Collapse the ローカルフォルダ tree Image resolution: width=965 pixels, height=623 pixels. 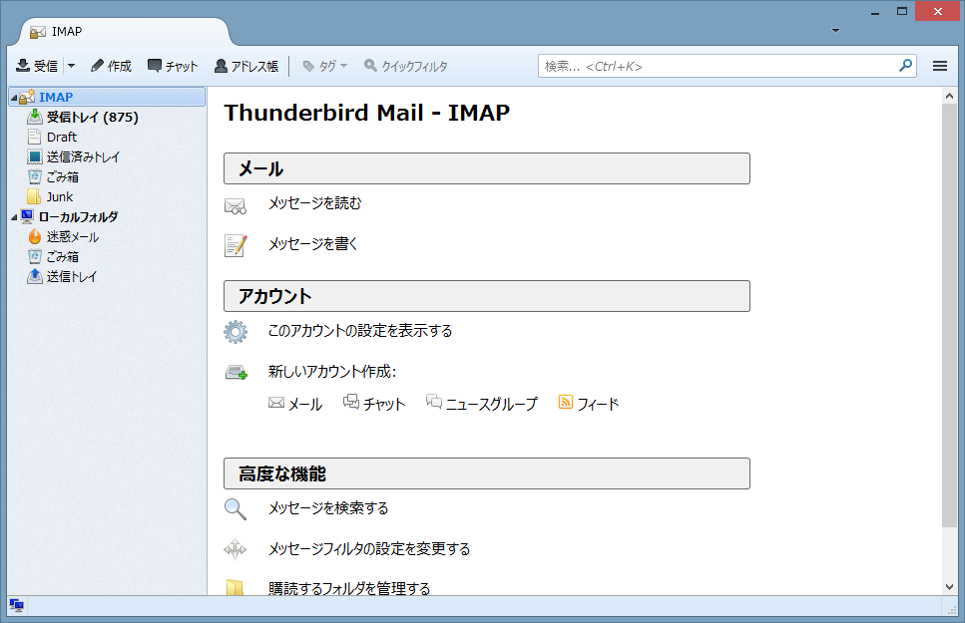(14, 217)
